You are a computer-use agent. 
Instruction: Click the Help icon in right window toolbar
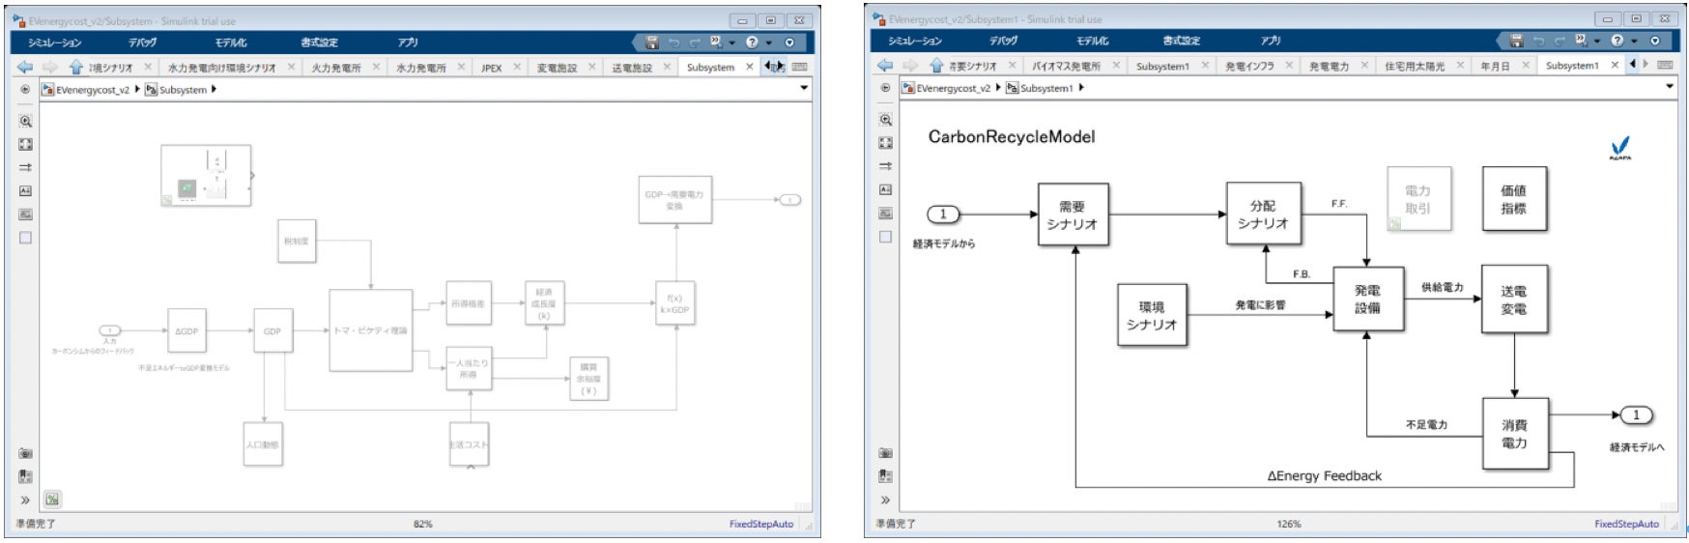[x=1617, y=41]
